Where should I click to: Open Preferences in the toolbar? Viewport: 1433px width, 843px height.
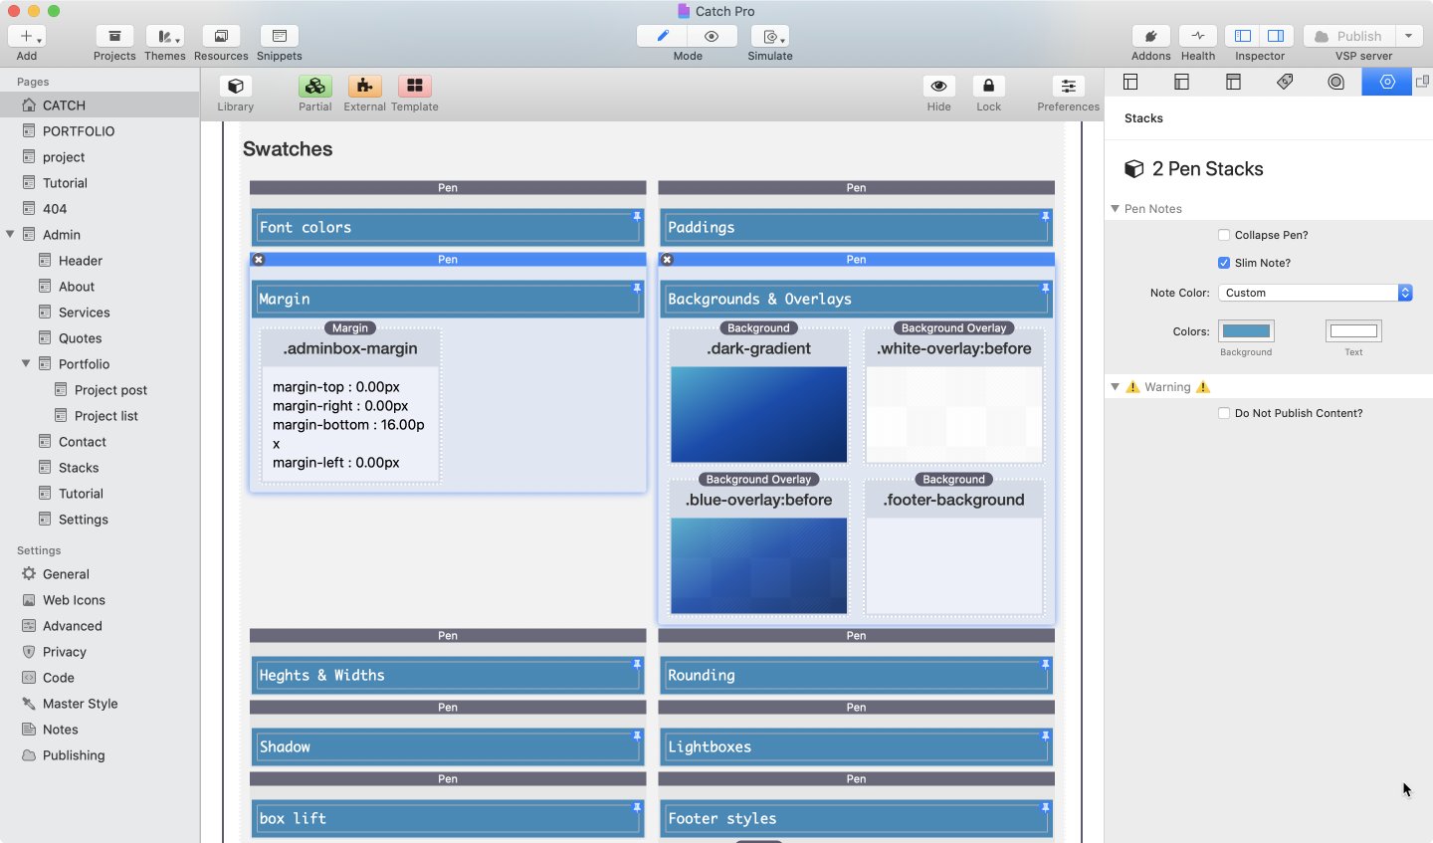(1068, 87)
